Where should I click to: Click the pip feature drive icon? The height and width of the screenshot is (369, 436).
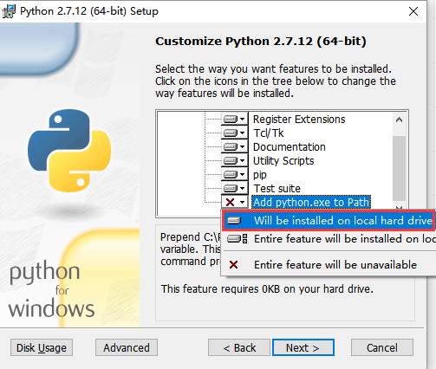[x=231, y=174]
